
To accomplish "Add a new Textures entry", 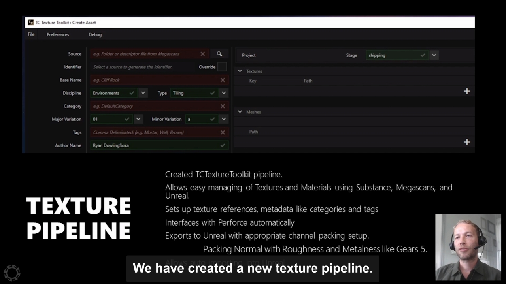I will click(467, 91).
